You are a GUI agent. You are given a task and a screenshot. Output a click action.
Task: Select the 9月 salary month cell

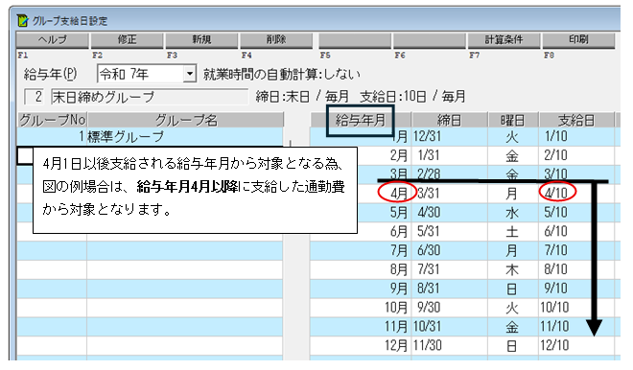tap(361, 289)
